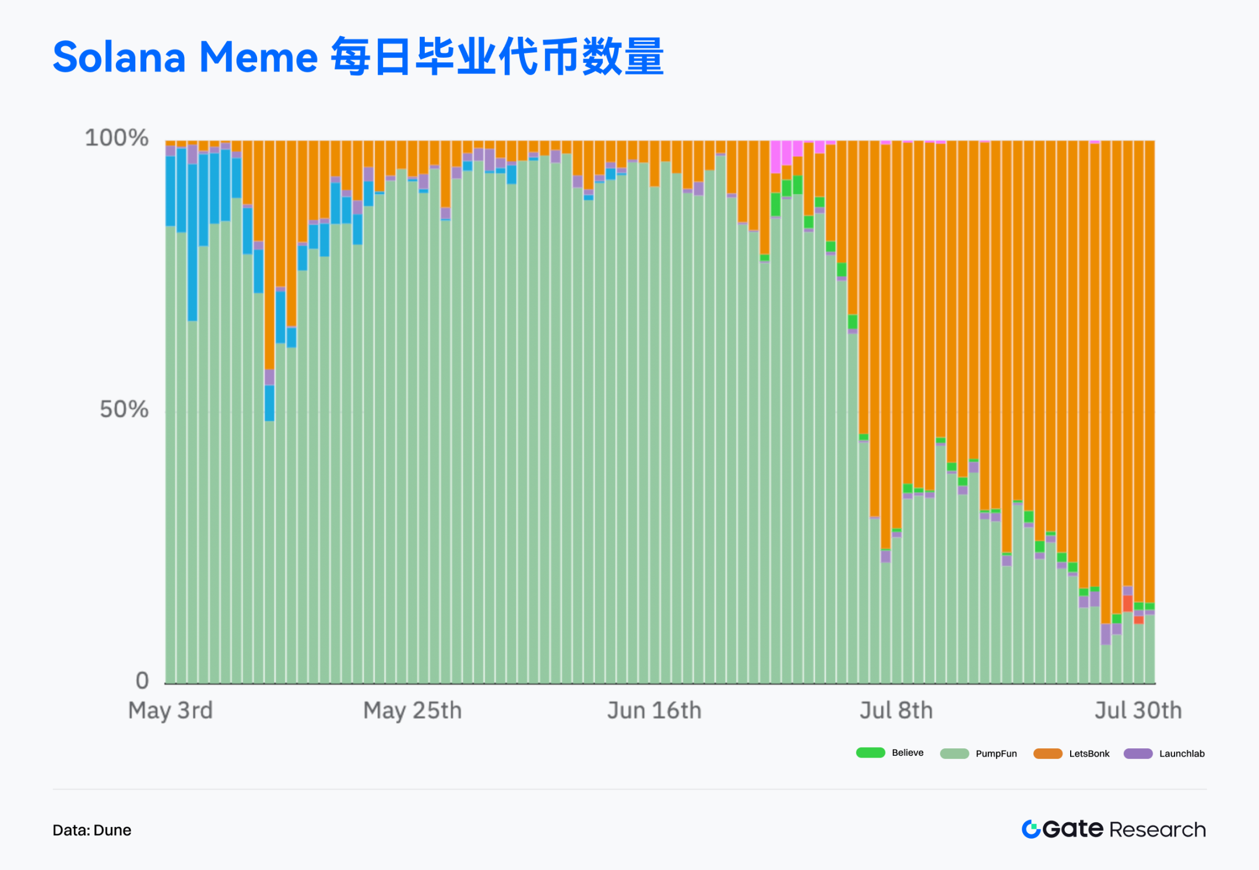Viewport: 1259px width, 870px height.
Task: Select the Jul 8th axis label
Action: coord(896,710)
